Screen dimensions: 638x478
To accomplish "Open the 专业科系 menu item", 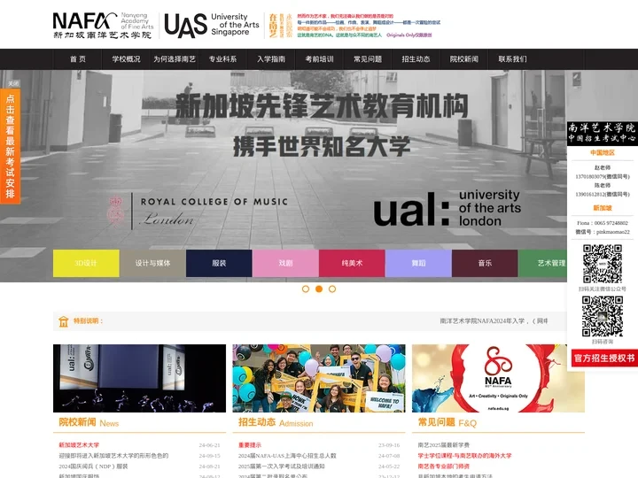I will pyautogui.click(x=222, y=59).
